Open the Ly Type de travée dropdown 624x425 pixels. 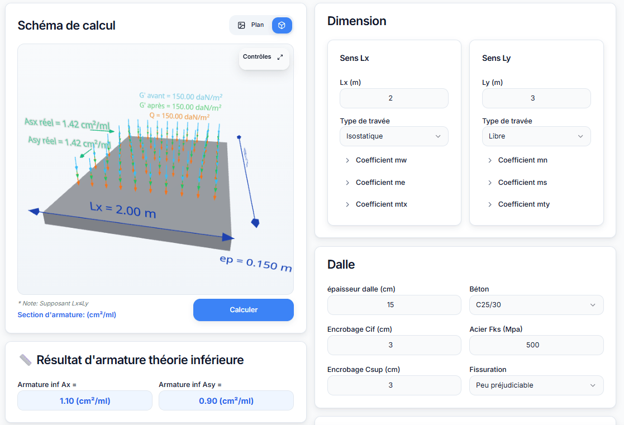[x=536, y=136]
